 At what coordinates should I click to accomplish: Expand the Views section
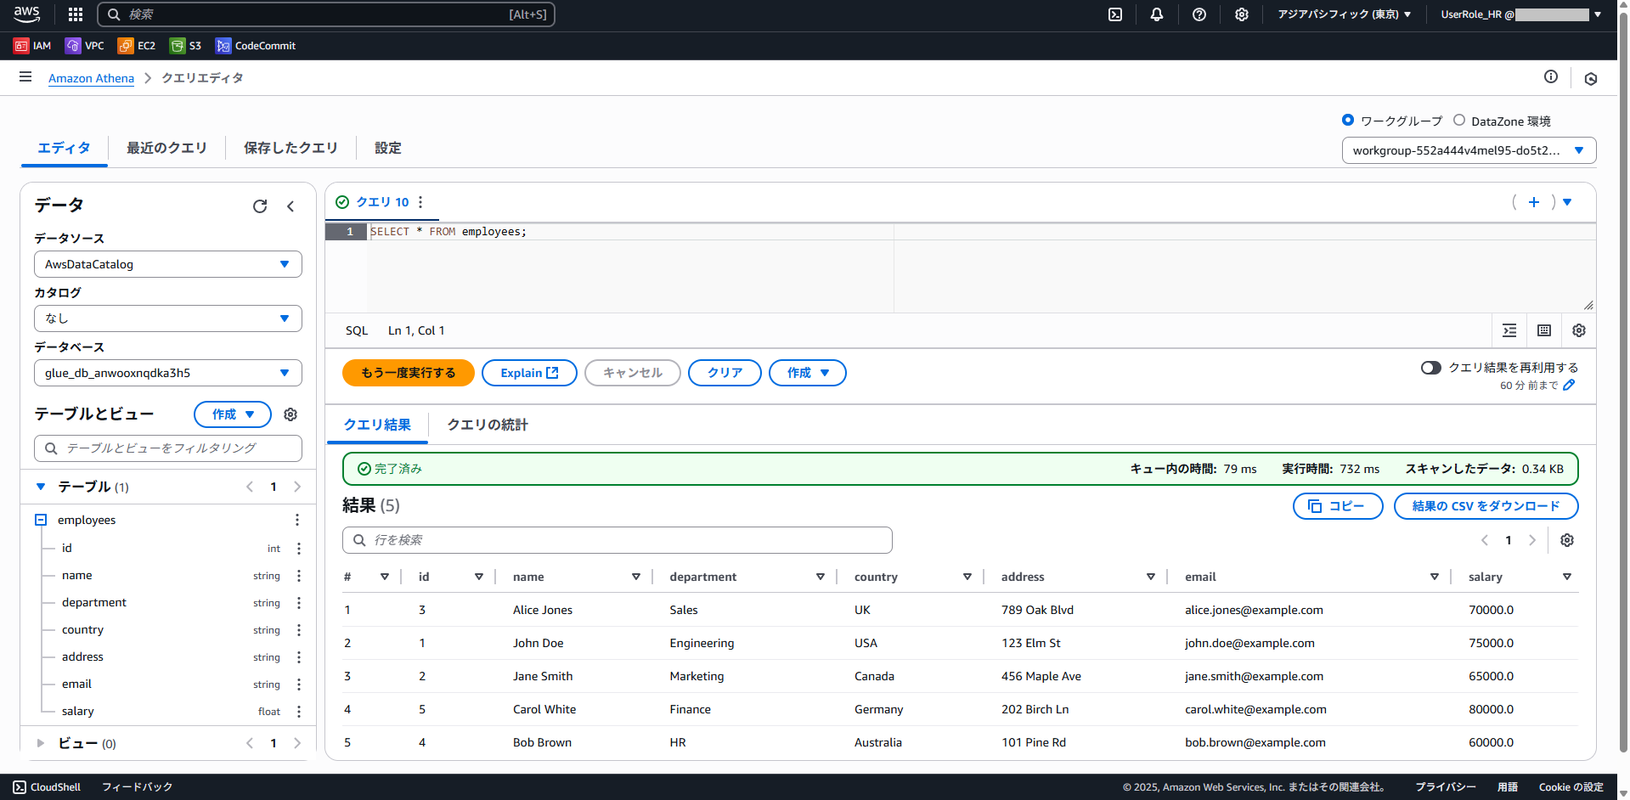(41, 743)
